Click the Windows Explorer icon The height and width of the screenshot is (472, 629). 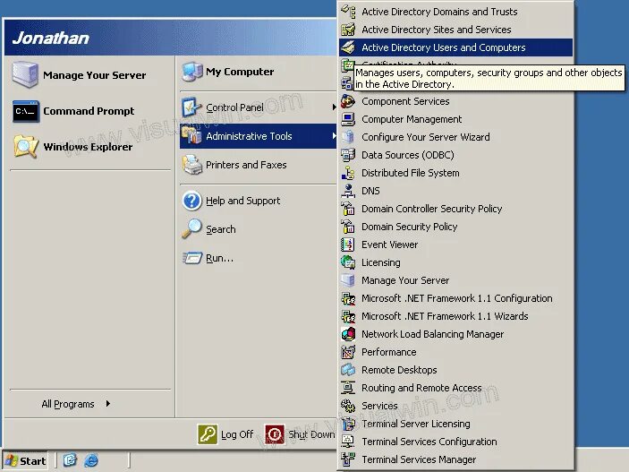(x=26, y=147)
